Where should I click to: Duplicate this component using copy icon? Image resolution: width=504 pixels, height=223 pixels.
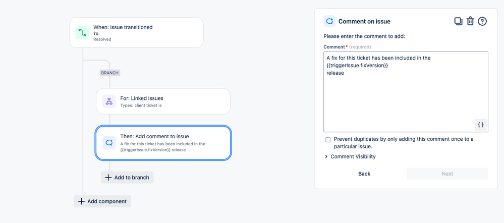(458, 21)
